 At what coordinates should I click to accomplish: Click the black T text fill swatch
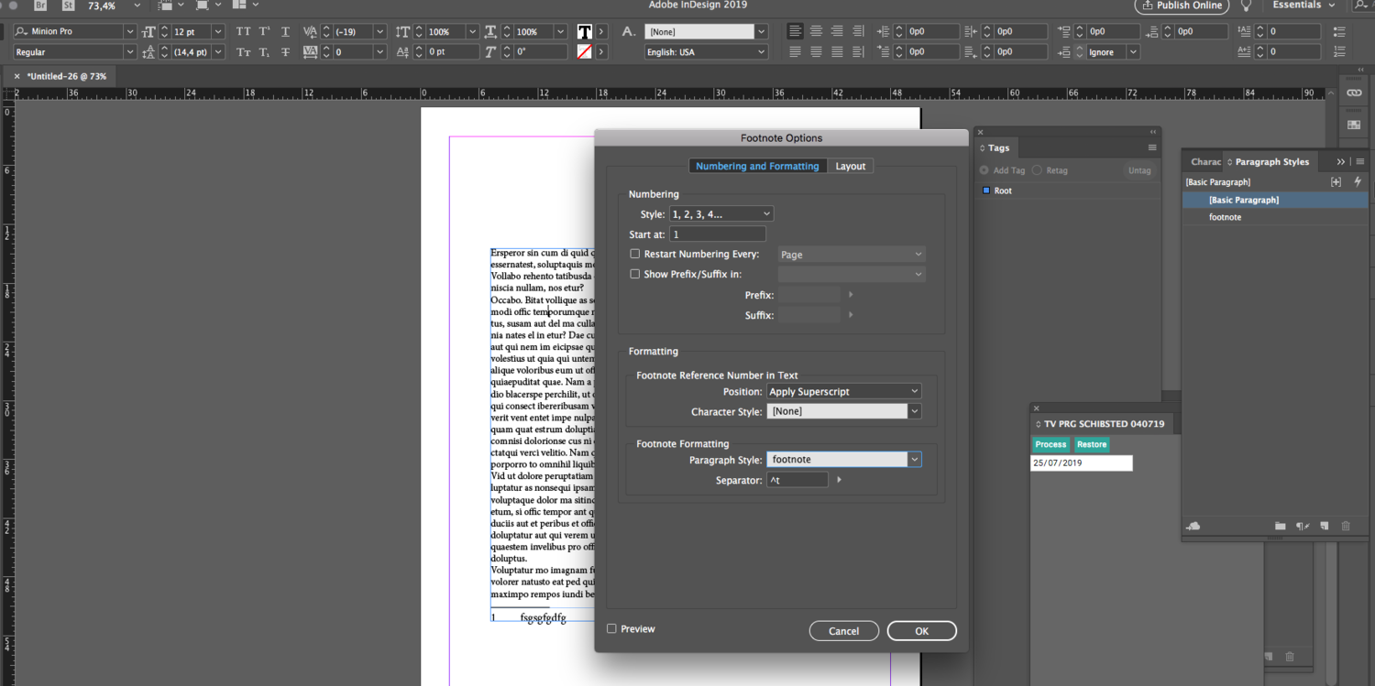click(584, 31)
